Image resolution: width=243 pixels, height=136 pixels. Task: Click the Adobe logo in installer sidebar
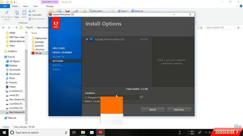pyautogui.click(x=56, y=23)
